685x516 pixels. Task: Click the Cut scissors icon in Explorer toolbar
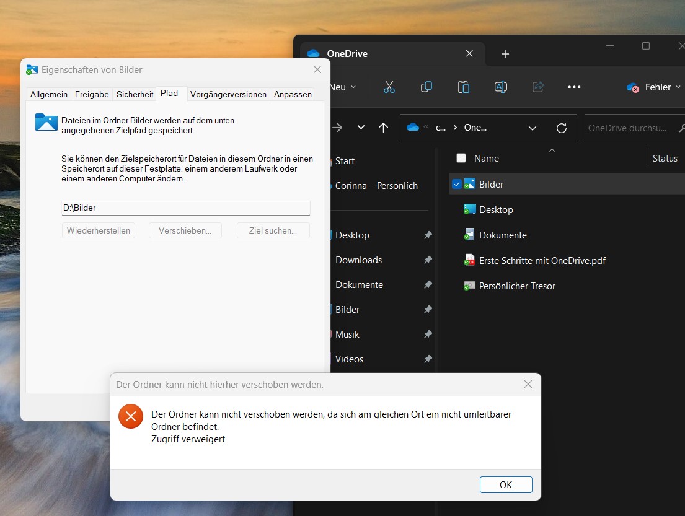click(x=389, y=87)
